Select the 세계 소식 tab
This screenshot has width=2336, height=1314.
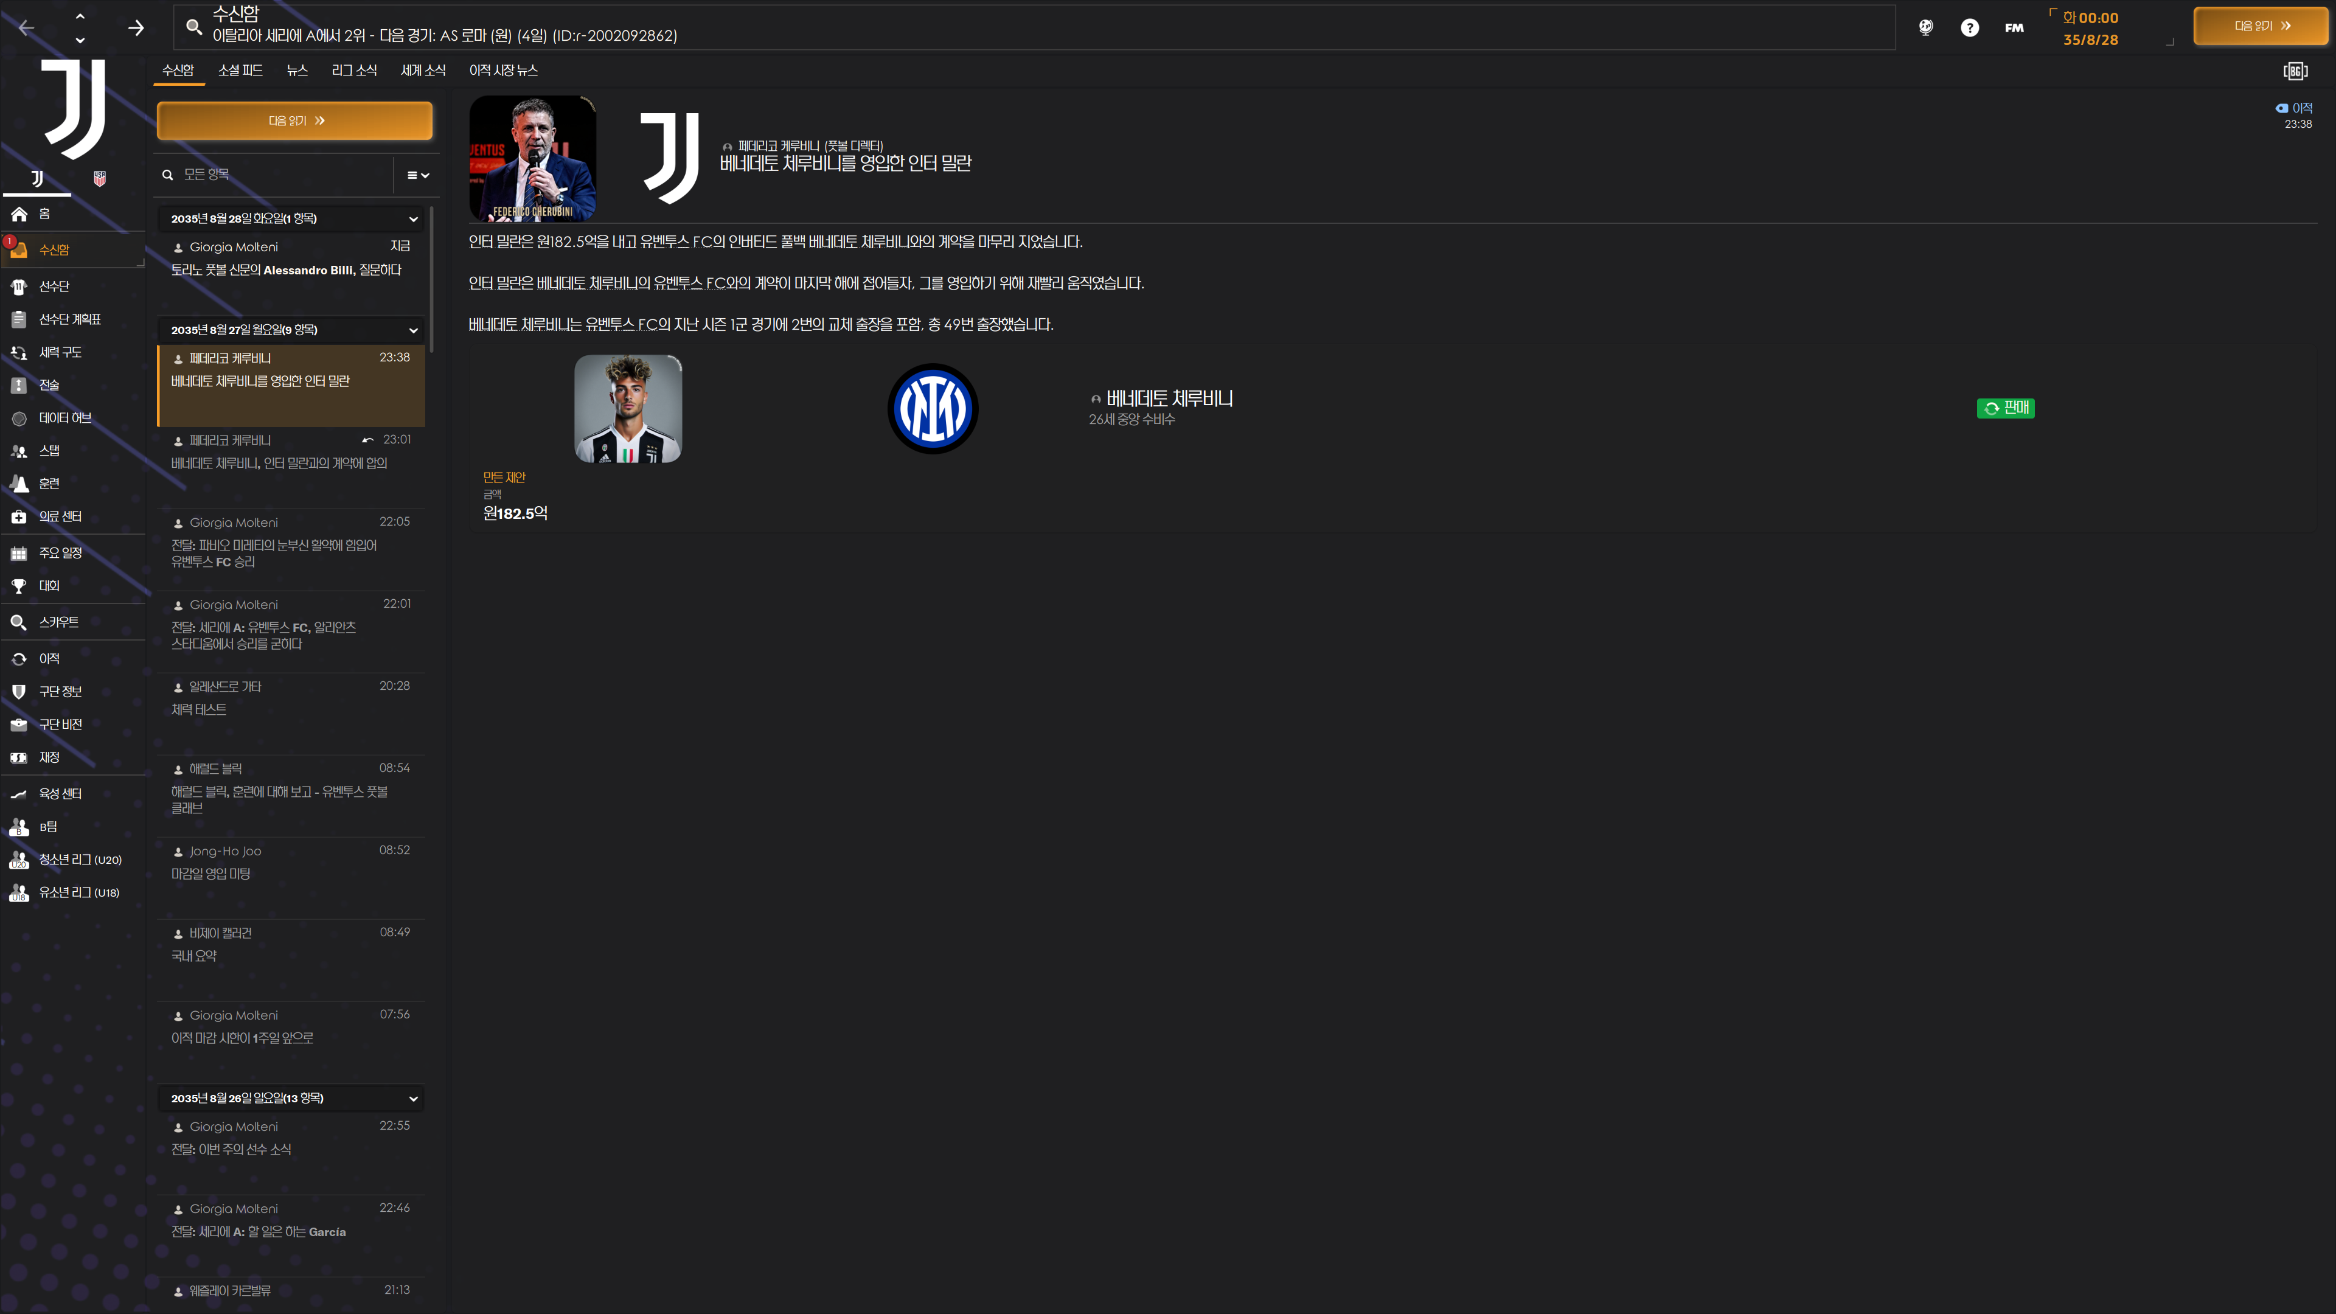click(x=423, y=70)
